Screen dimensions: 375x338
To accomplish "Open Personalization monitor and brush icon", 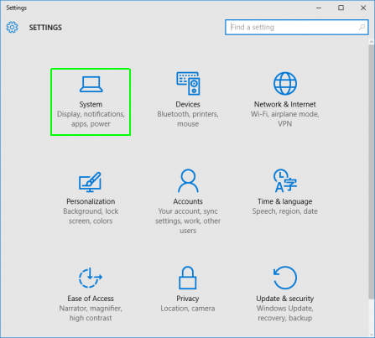I will 90,182.
